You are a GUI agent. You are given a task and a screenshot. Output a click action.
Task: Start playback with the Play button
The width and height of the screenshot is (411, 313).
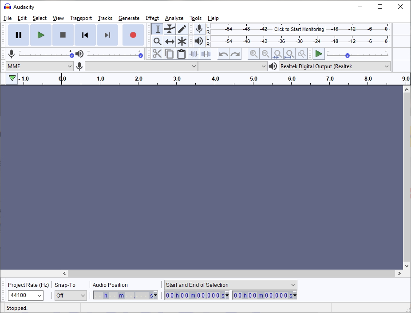41,35
